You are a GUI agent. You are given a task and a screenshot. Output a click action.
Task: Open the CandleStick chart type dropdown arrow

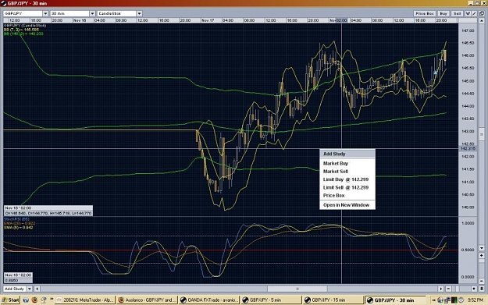pos(140,13)
